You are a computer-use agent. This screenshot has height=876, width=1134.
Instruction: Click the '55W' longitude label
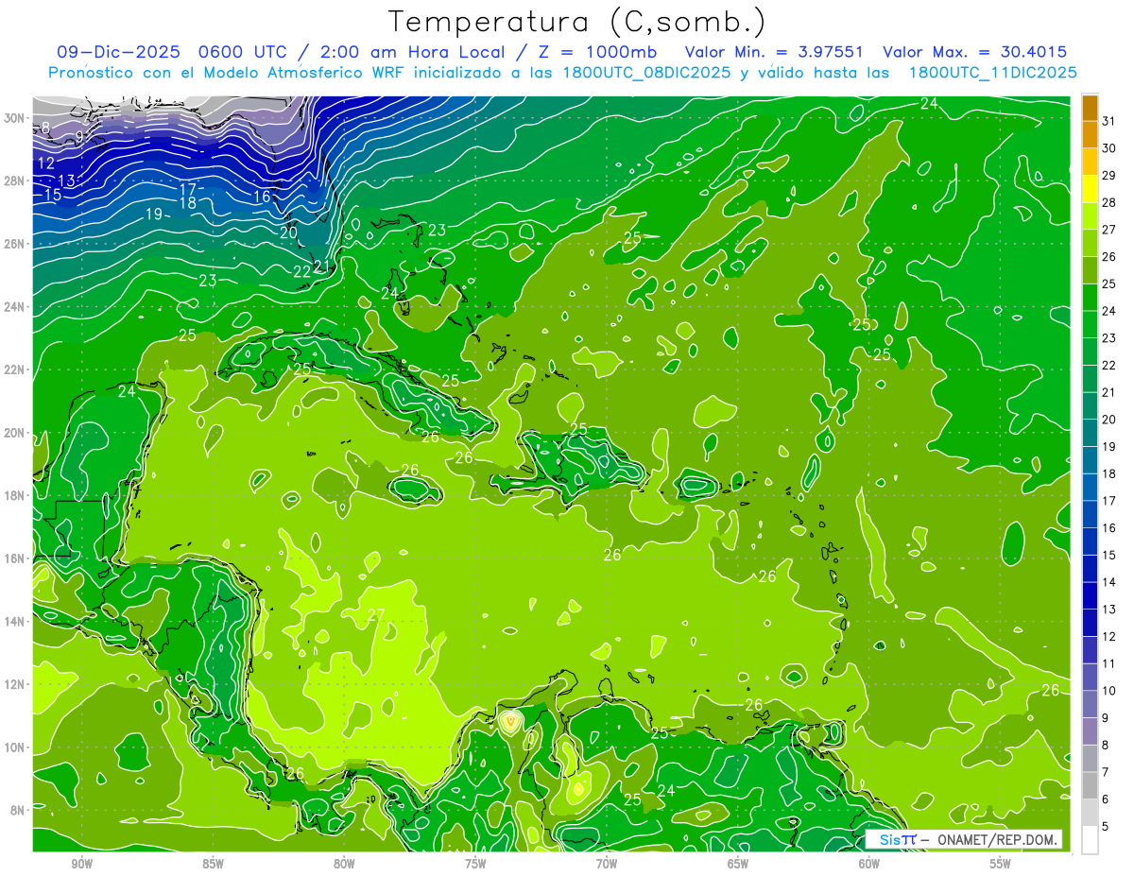(x=1001, y=864)
